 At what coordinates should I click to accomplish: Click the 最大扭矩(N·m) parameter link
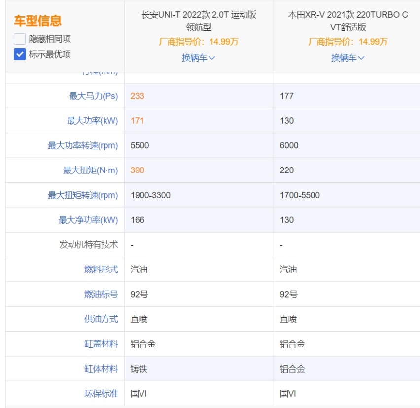(x=91, y=170)
